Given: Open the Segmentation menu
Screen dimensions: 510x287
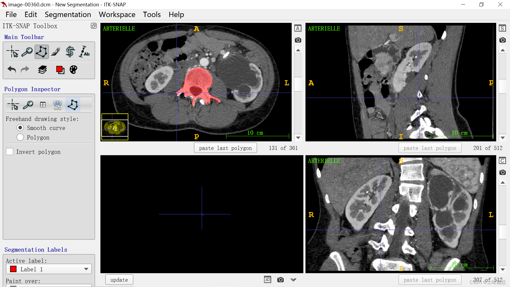Looking at the screenshot, I should [x=68, y=15].
